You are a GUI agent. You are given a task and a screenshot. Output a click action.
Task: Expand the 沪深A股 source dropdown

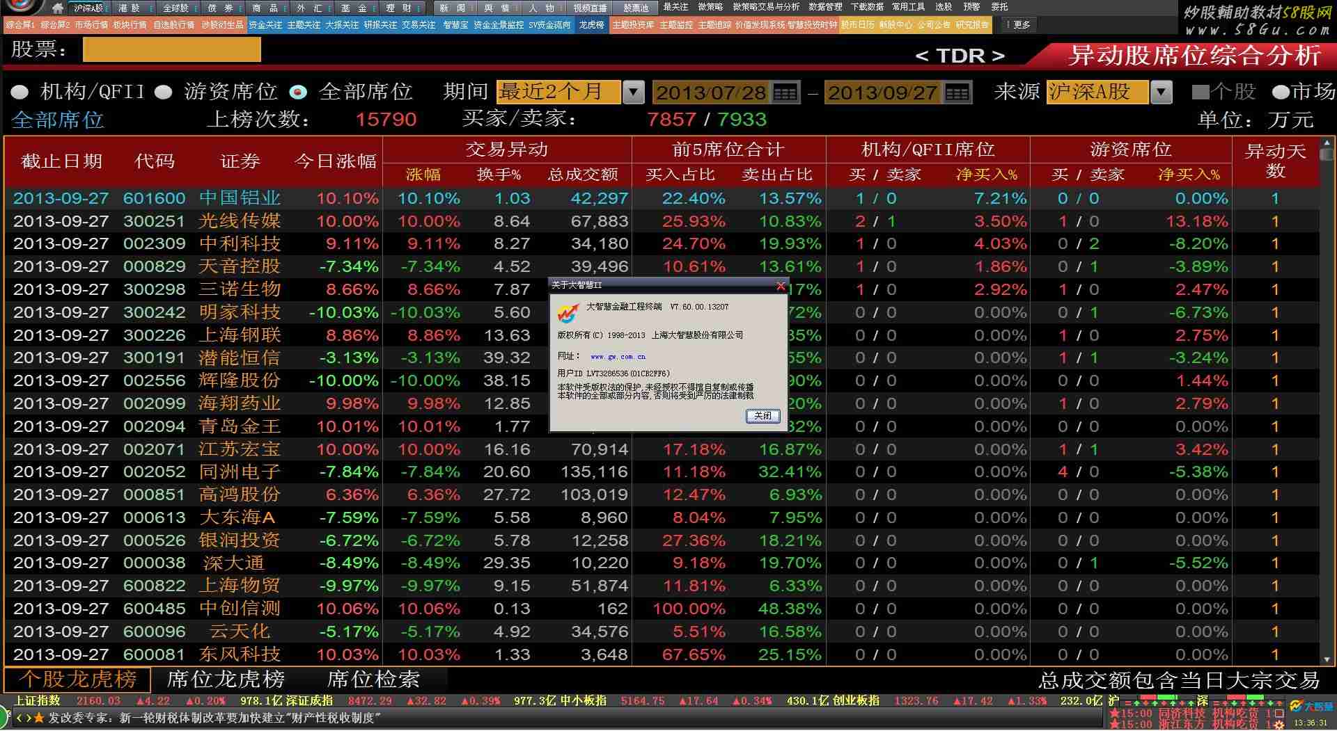coord(1162,93)
